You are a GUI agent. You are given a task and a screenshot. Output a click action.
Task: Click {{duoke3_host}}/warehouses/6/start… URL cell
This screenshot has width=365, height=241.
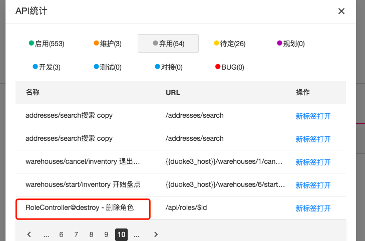pos(225,184)
